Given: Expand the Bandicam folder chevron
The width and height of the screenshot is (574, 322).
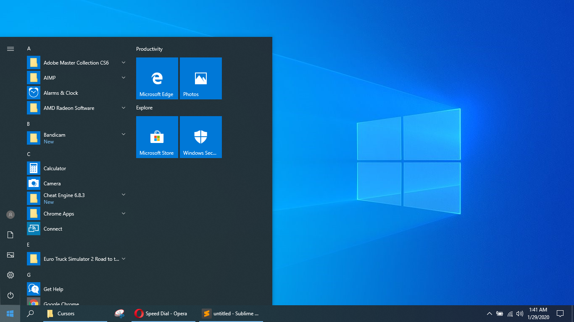Looking at the screenshot, I should 124,134.
